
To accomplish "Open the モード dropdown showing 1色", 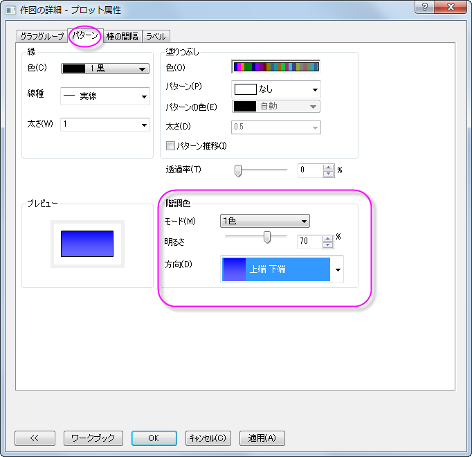I will [265, 221].
